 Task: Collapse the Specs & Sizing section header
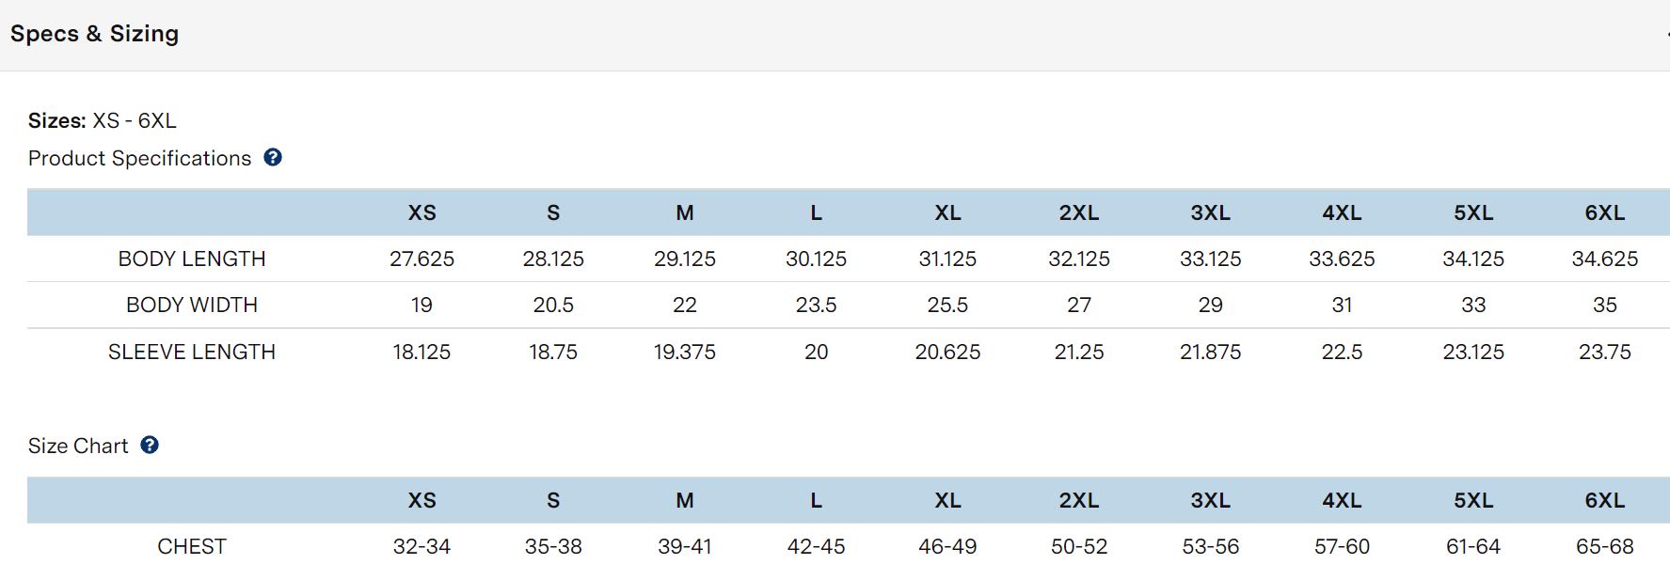pyautogui.click(x=835, y=35)
